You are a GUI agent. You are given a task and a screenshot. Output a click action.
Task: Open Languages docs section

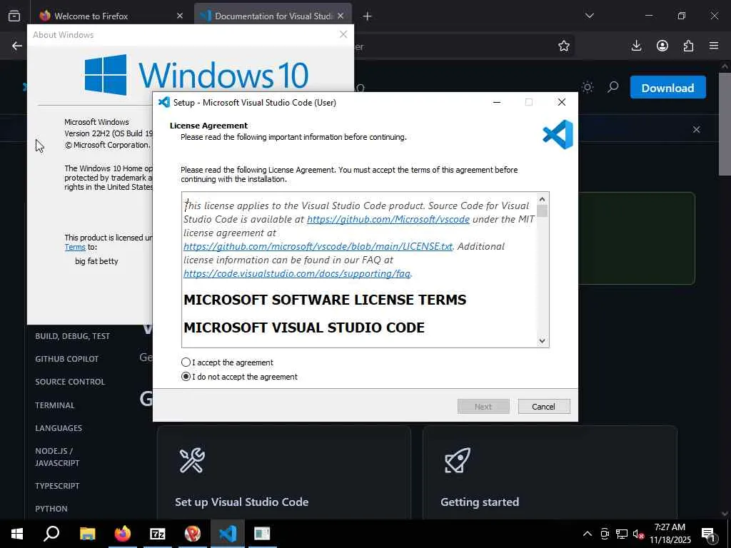tap(59, 428)
